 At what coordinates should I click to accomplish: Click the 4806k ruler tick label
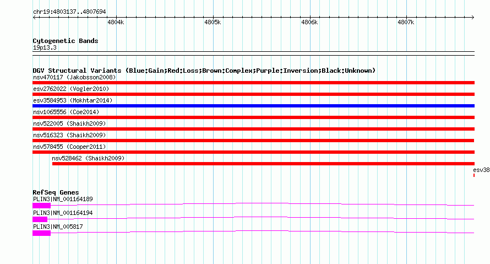309,22
